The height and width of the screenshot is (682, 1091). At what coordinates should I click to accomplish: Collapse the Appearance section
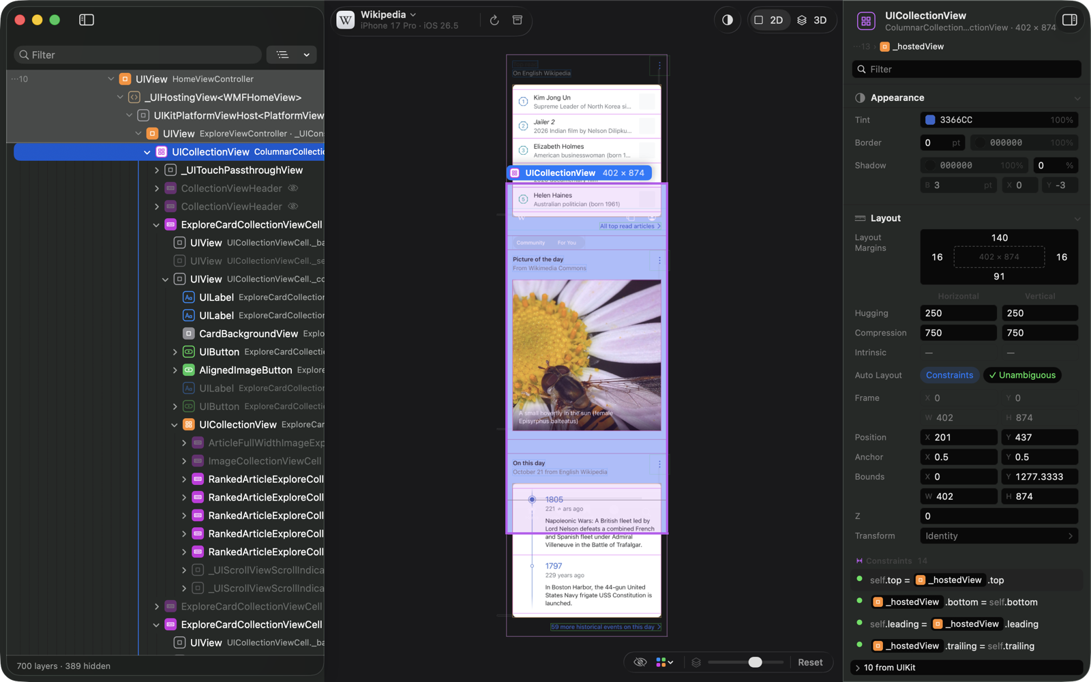1077,98
